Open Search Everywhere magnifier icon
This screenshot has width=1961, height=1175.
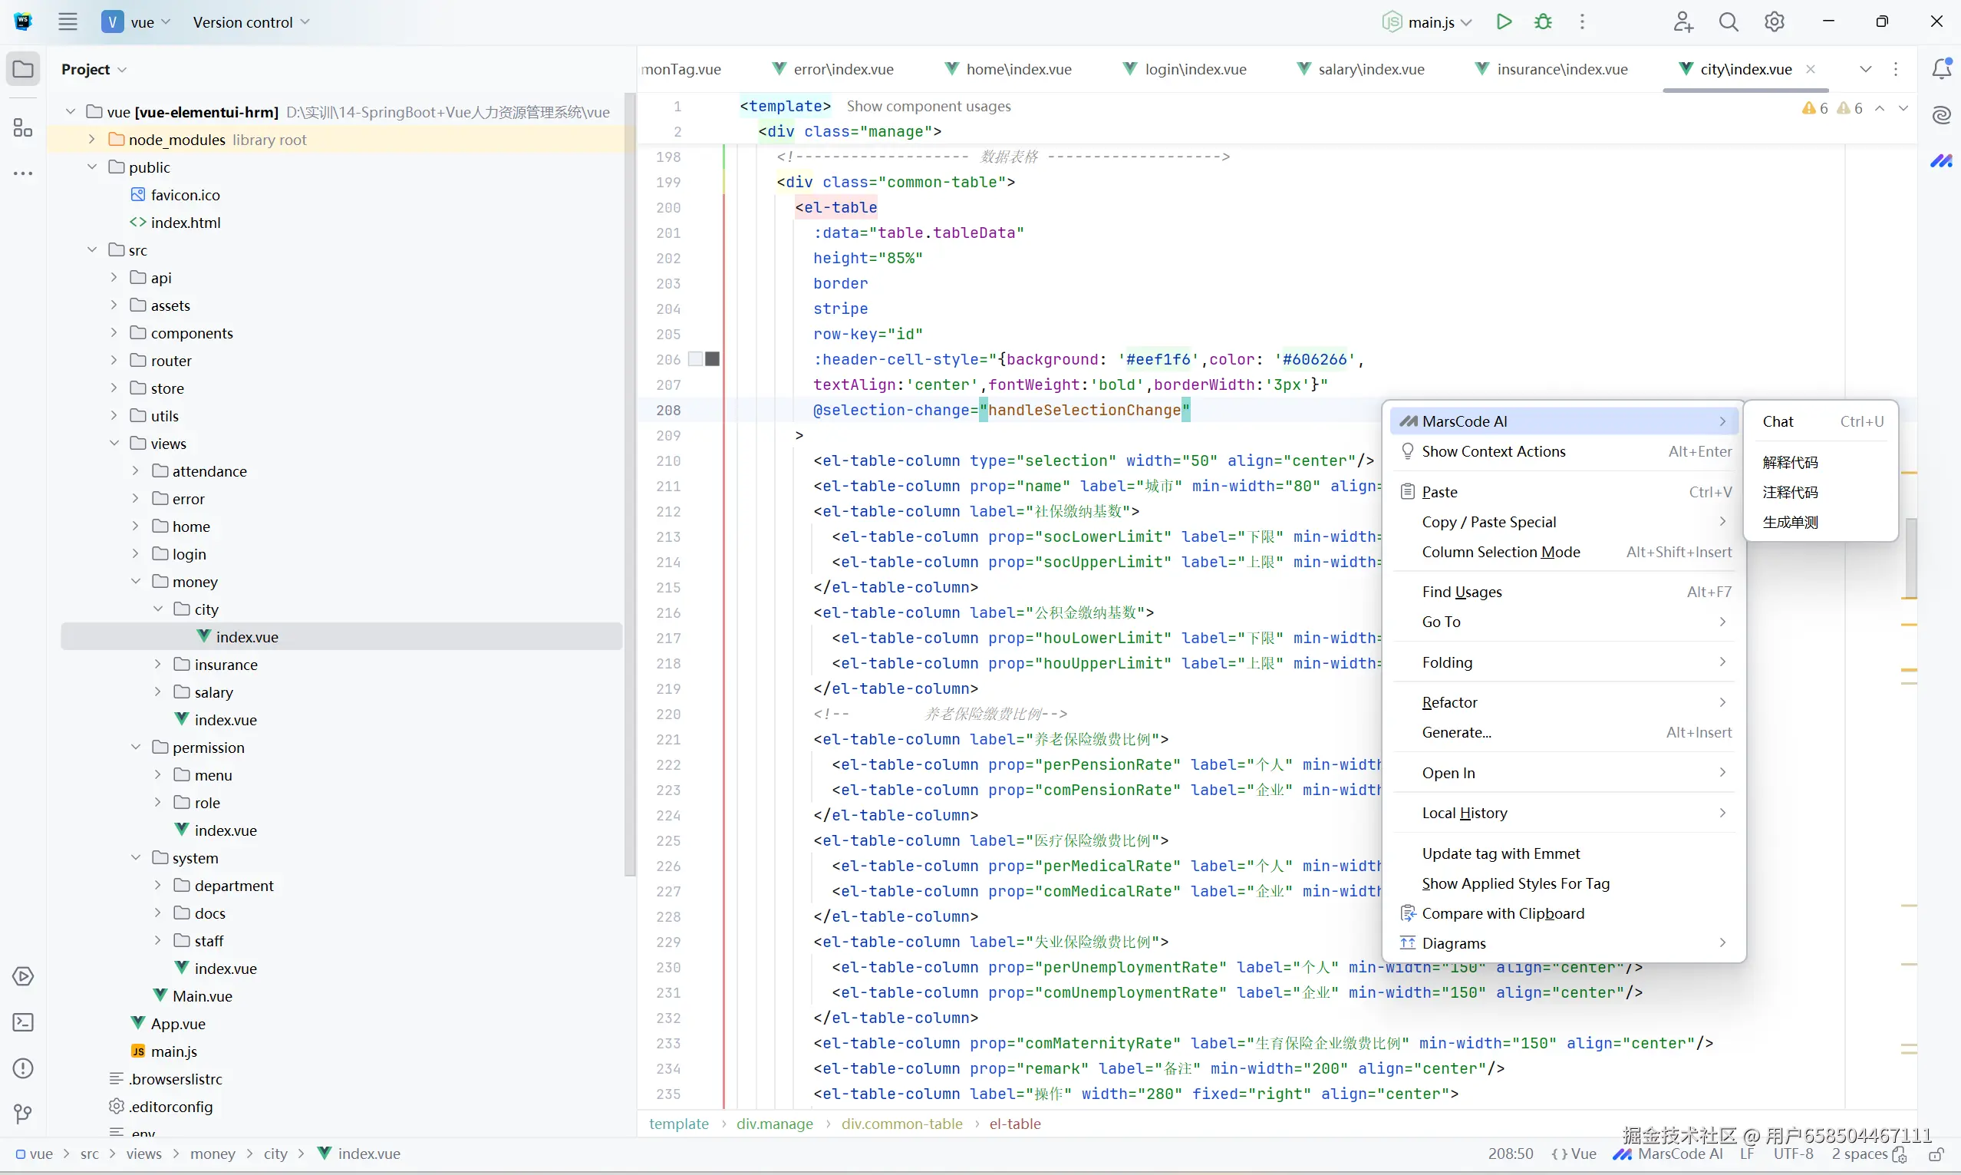point(1729,22)
